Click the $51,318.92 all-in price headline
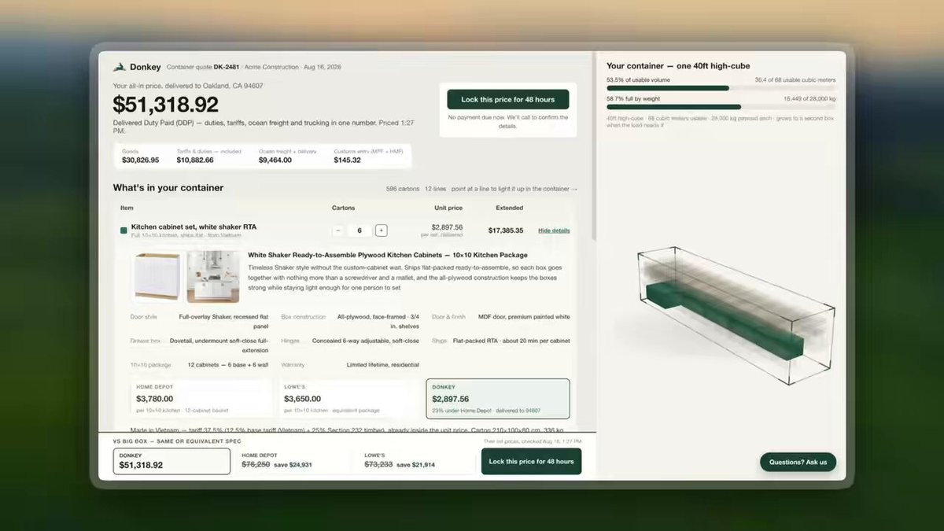The width and height of the screenshot is (944, 531). pyautogui.click(x=166, y=105)
